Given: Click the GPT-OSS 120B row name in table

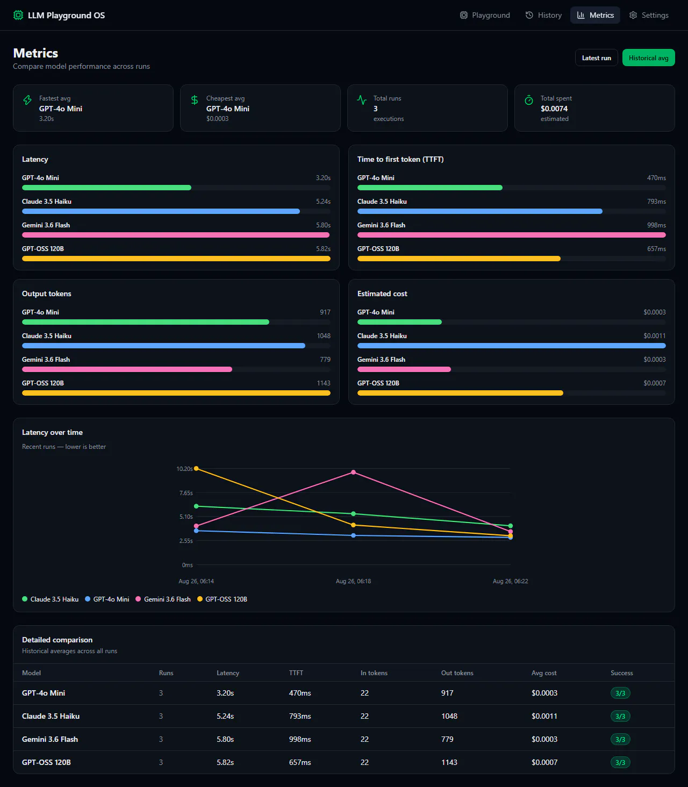Looking at the screenshot, I should click(x=46, y=762).
